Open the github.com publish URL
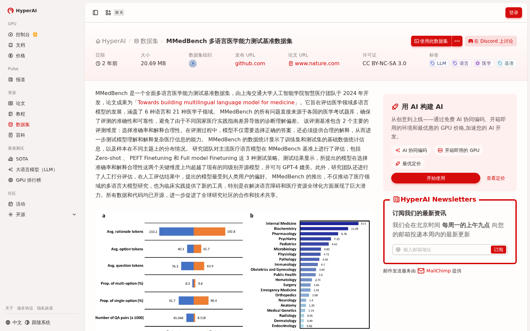The width and height of the screenshot is (530, 331). 250,64
